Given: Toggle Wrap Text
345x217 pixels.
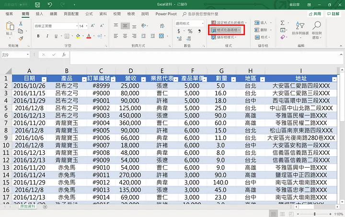Looking at the screenshot, I should [162, 26].
